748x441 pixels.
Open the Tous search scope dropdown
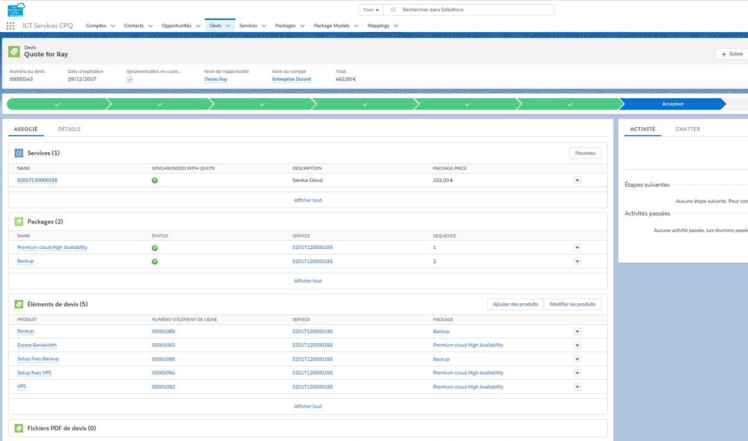click(371, 10)
